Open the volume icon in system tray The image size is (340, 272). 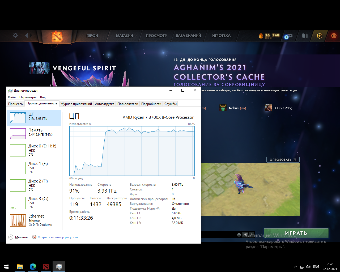coord(308,267)
